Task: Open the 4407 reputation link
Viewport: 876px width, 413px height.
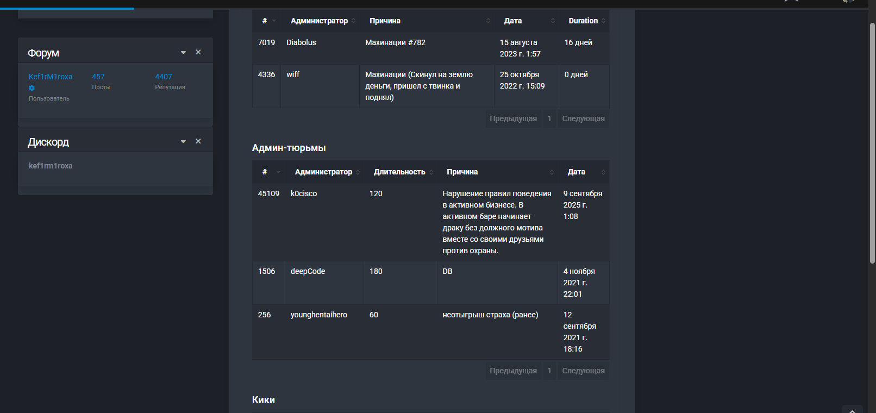Action: [164, 77]
